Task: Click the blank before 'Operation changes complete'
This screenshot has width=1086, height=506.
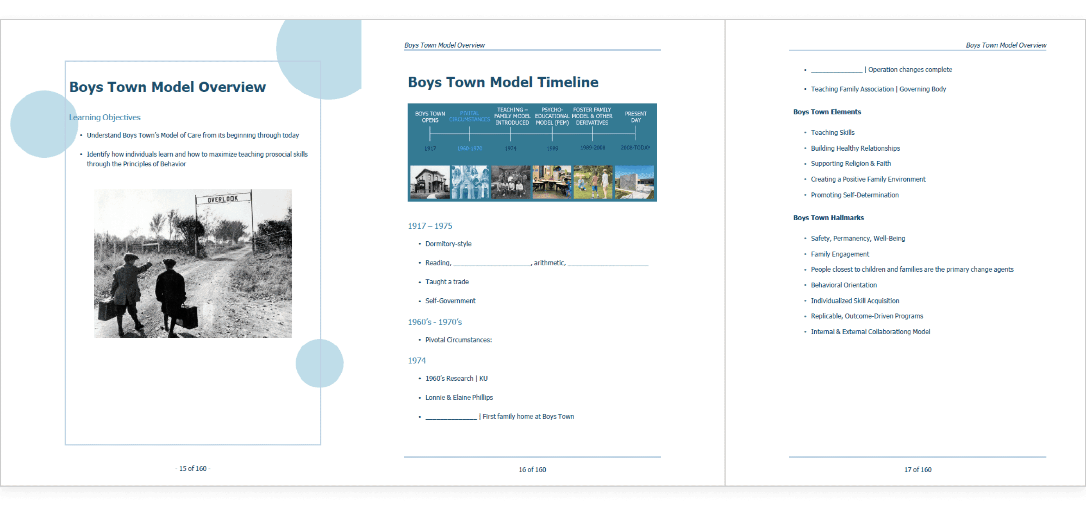Action: 837,71
